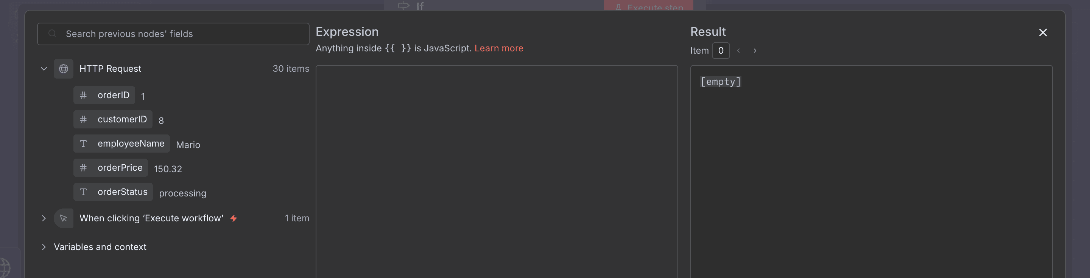The width and height of the screenshot is (1090, 278).
Task: Click the Item index number box
Action: tap(721, 51)
